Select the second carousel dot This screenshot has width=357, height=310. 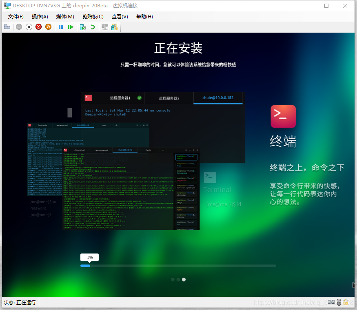coord(178,279)
